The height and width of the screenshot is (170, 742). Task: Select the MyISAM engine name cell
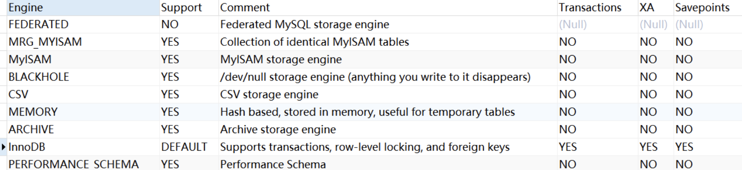coord(83,59)
